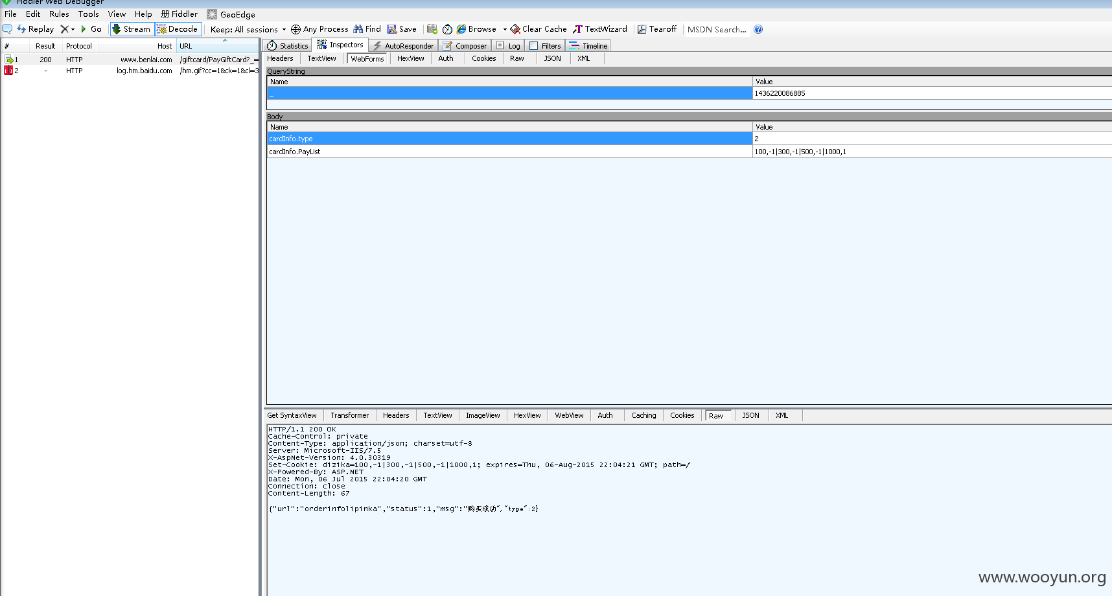This screenshot has width=1112, height=596.
Task: Click the timer clock icon
Action: coord(447,29)
